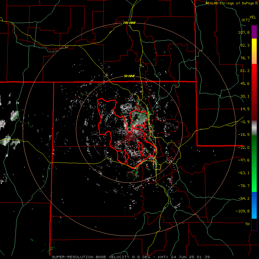Pick the red segment of the color bar
259x259 pixels.
(x=254, y=92)
